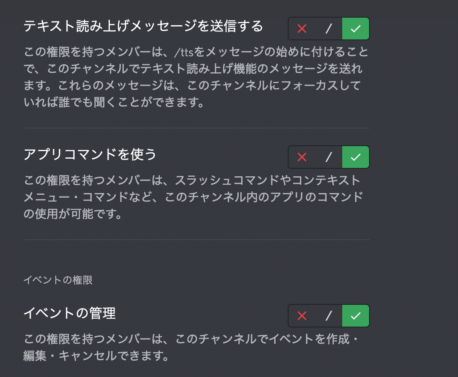Deny the manage events permission

point(302,316)
